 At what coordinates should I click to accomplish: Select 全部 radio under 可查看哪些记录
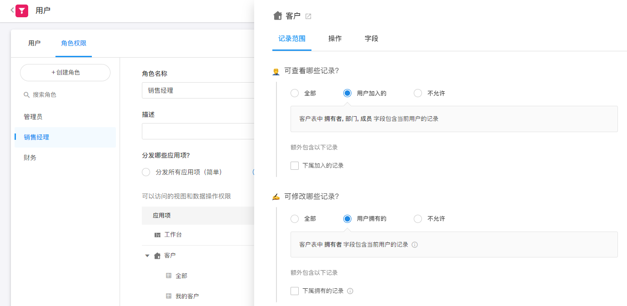pos(295,93)
